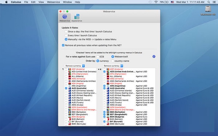Click the blue info button
The width and height of the screenshot is (218, 136).
[154, 57]
